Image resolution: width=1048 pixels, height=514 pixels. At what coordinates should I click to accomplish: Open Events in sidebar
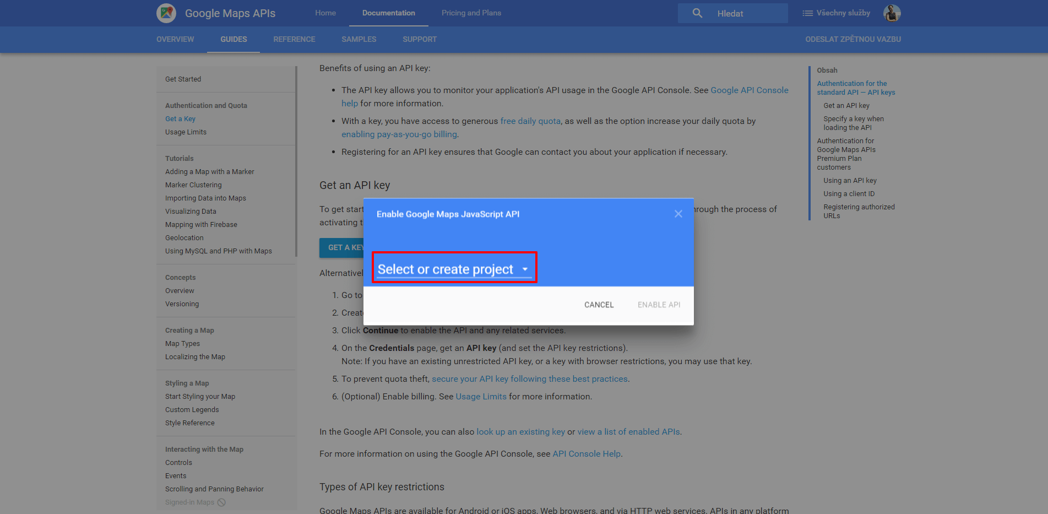point(176,475)
